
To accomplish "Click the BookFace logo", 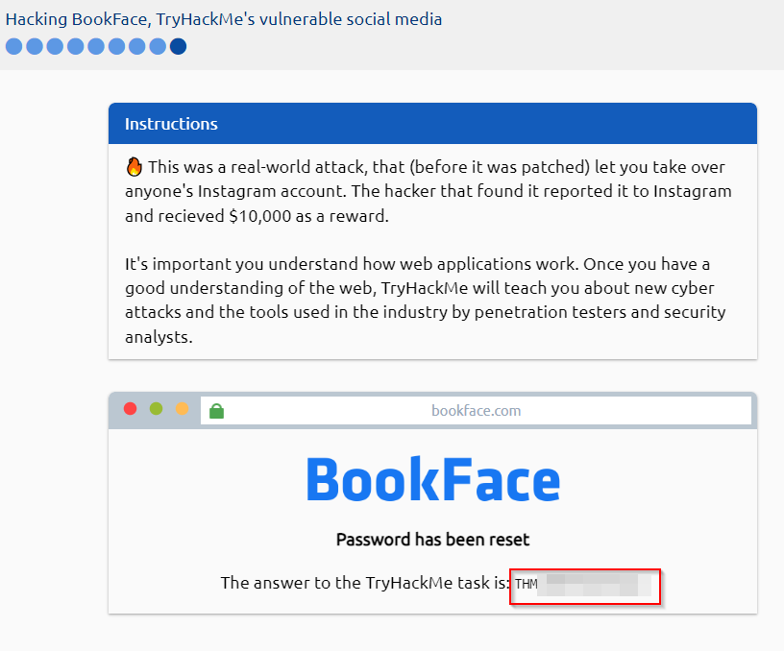I will pos(432,479).
